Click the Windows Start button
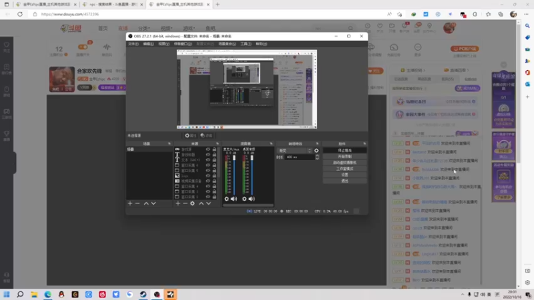 click(x=7, y=295)
